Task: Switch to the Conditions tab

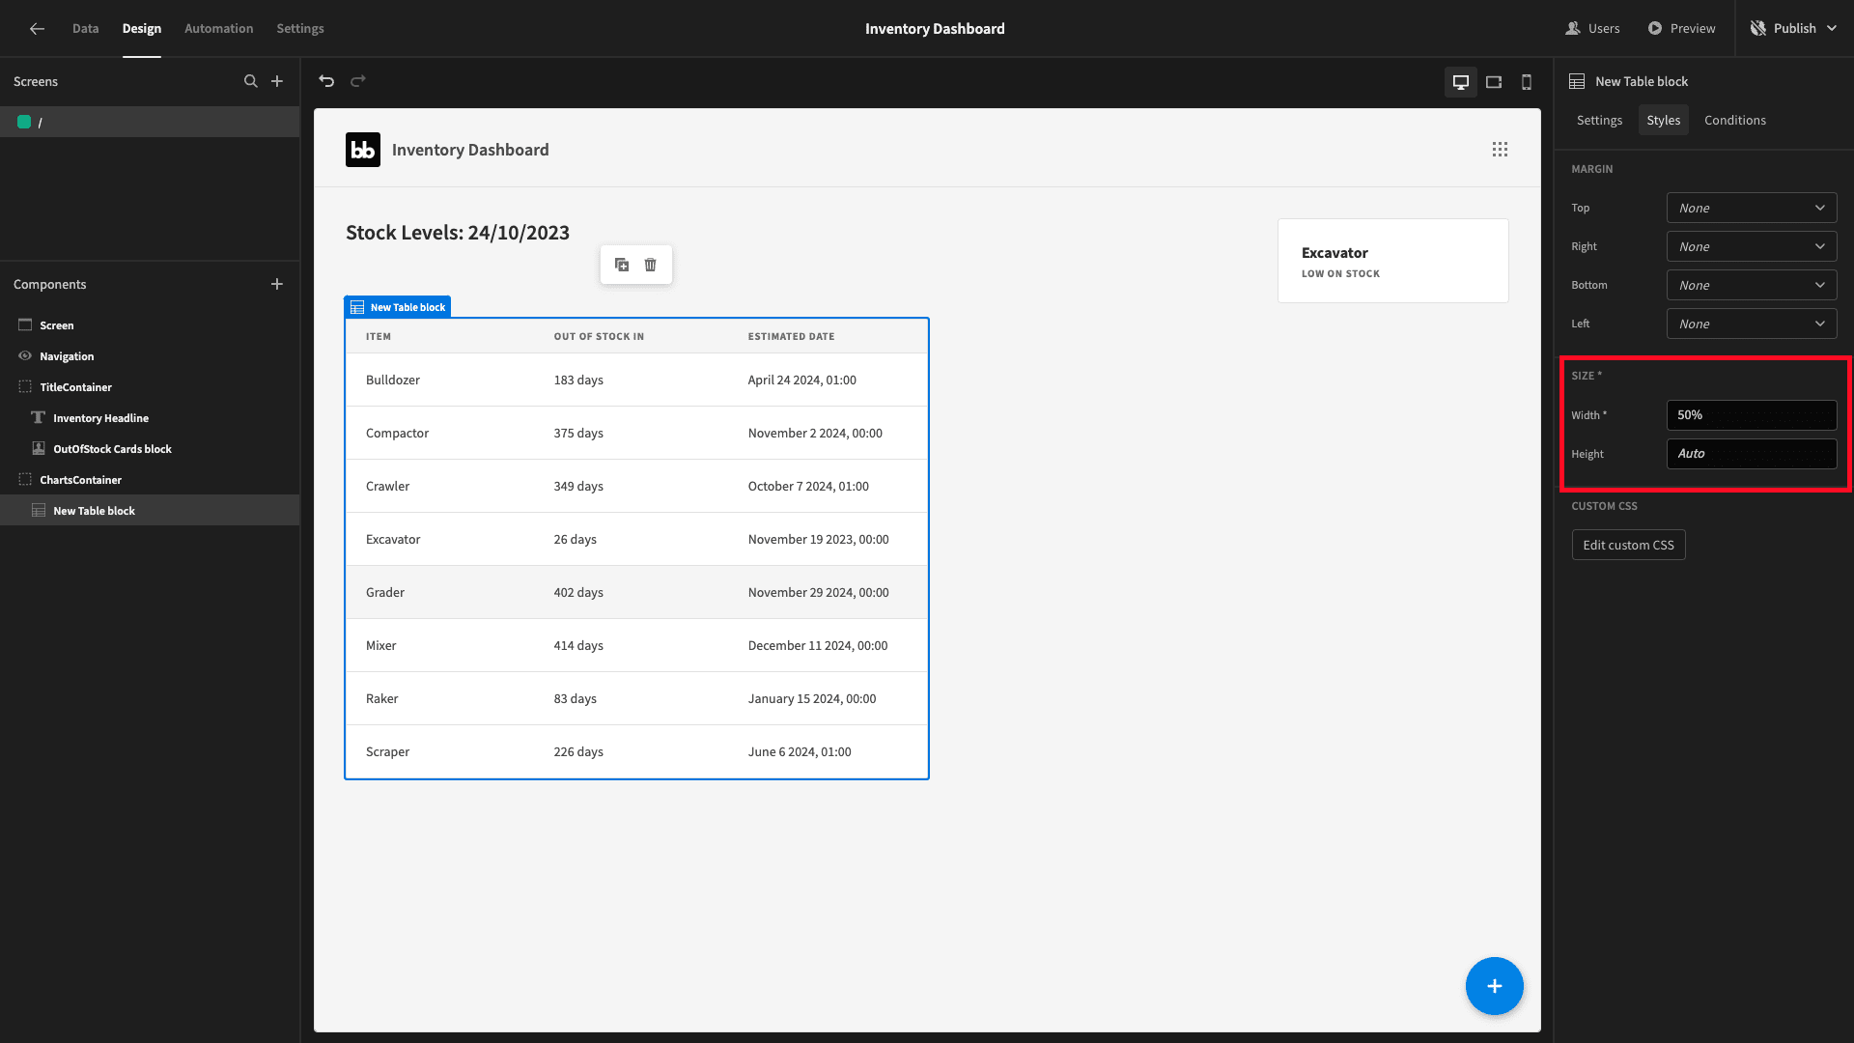Action: tap(1734, 120)
